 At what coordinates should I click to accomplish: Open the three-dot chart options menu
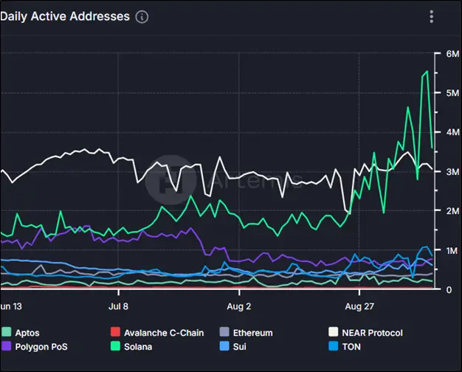[x=432, y=16]
